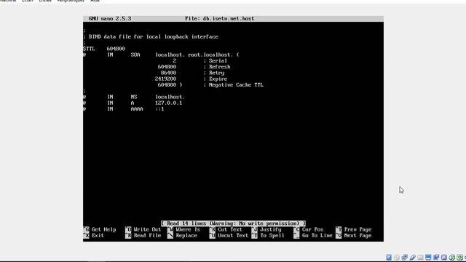Click the Get Help shortcut label
466x262 pixels.
(x=103, y=229)
